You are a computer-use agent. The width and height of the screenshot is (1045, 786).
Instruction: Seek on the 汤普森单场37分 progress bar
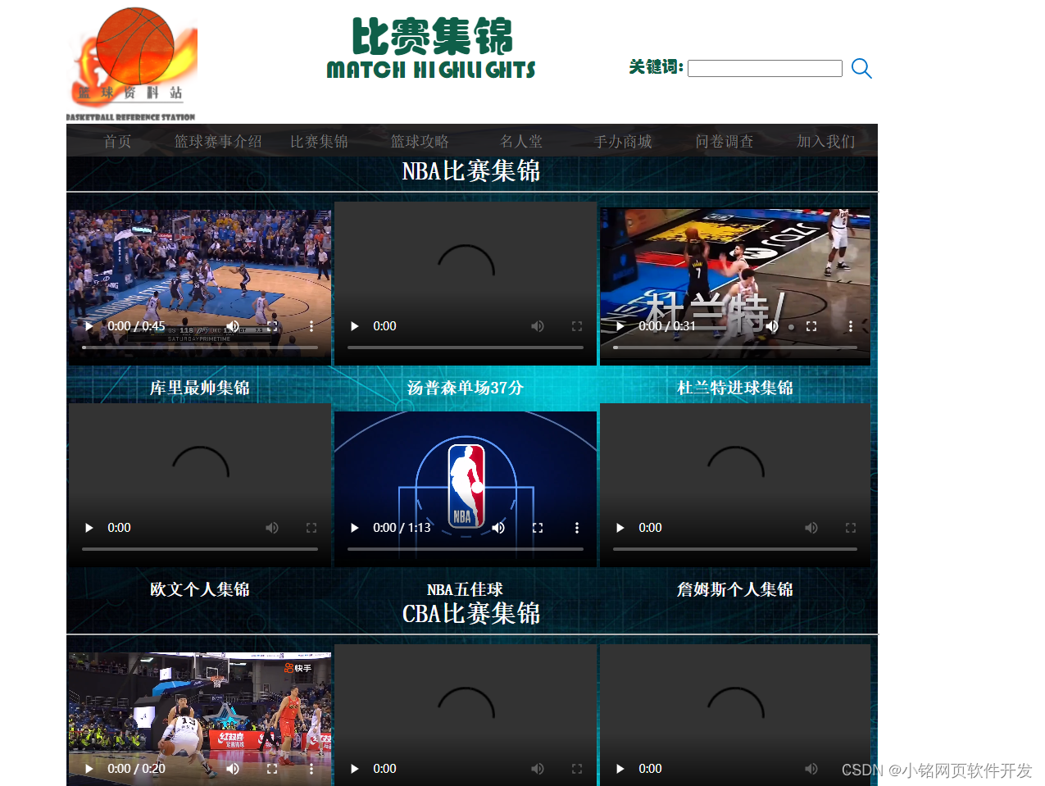tap(466, 348)
